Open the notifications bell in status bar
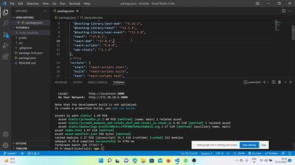295x165 pixels. point(290,153)
